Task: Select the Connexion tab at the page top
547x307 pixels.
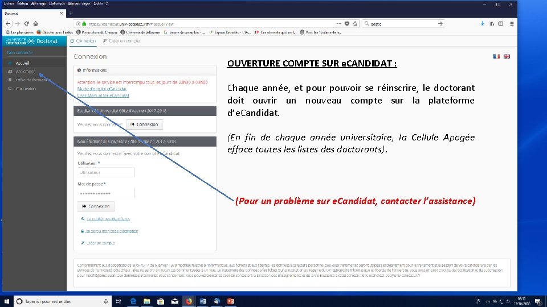Action: pyautogui.click(x=83, y=41)
